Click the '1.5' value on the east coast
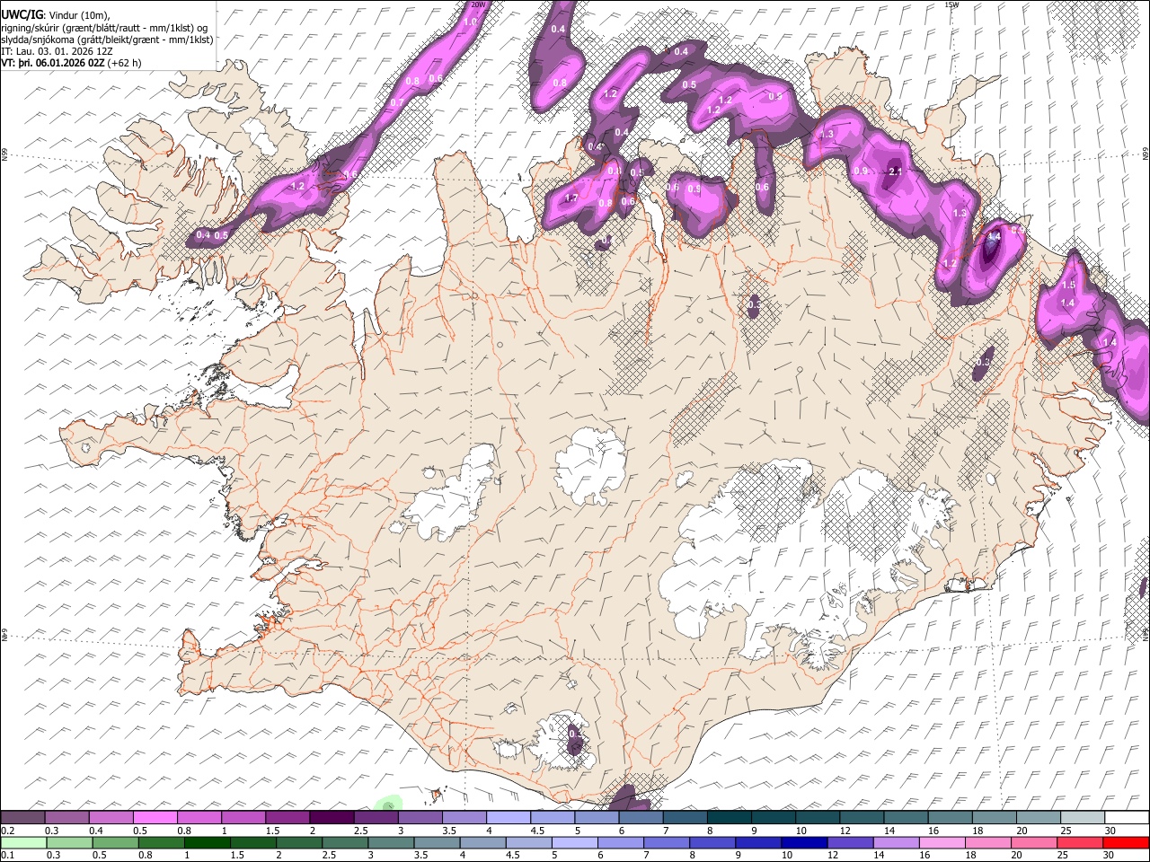1150x862 pixels. [1068, 286]
